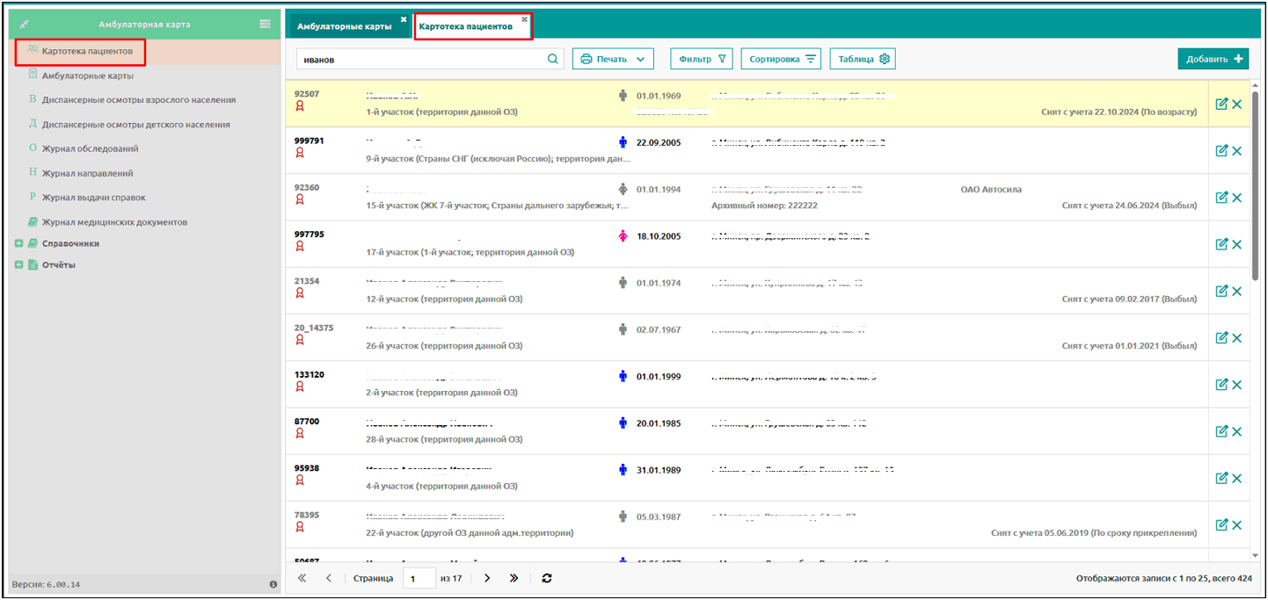Open the Сортировка settings
The height and width of the screenshot is (600, 1268).
782,59
